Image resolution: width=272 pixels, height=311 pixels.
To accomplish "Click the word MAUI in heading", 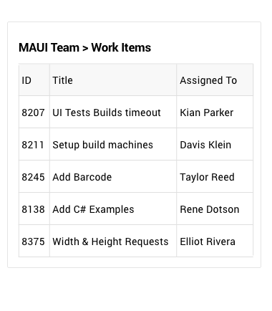I will click(34, 47).
